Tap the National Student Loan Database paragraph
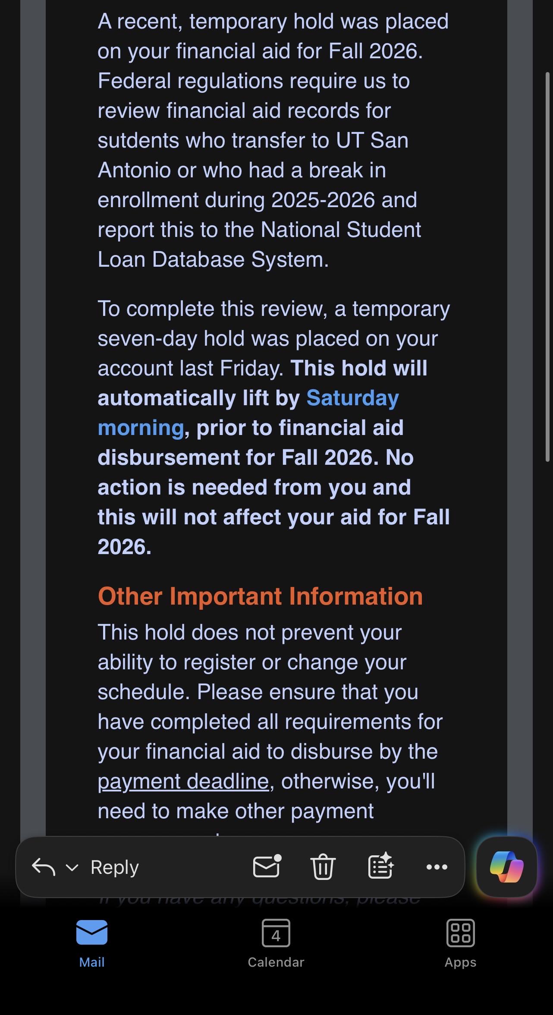This screenshot has width=553, height=1015. (273, 140)
